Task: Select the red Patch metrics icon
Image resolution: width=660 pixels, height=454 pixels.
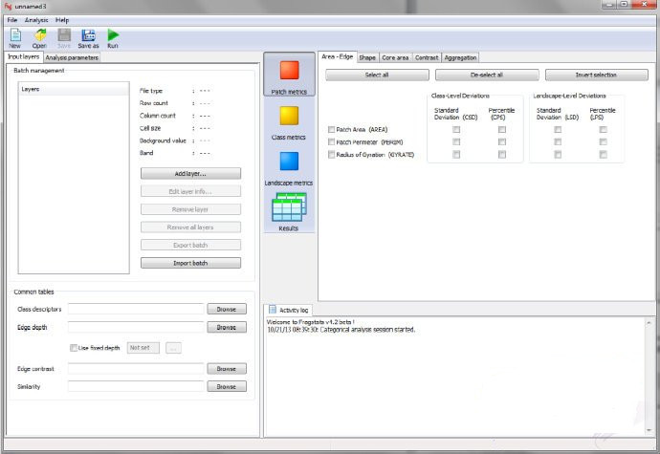Action: point(289,71)
